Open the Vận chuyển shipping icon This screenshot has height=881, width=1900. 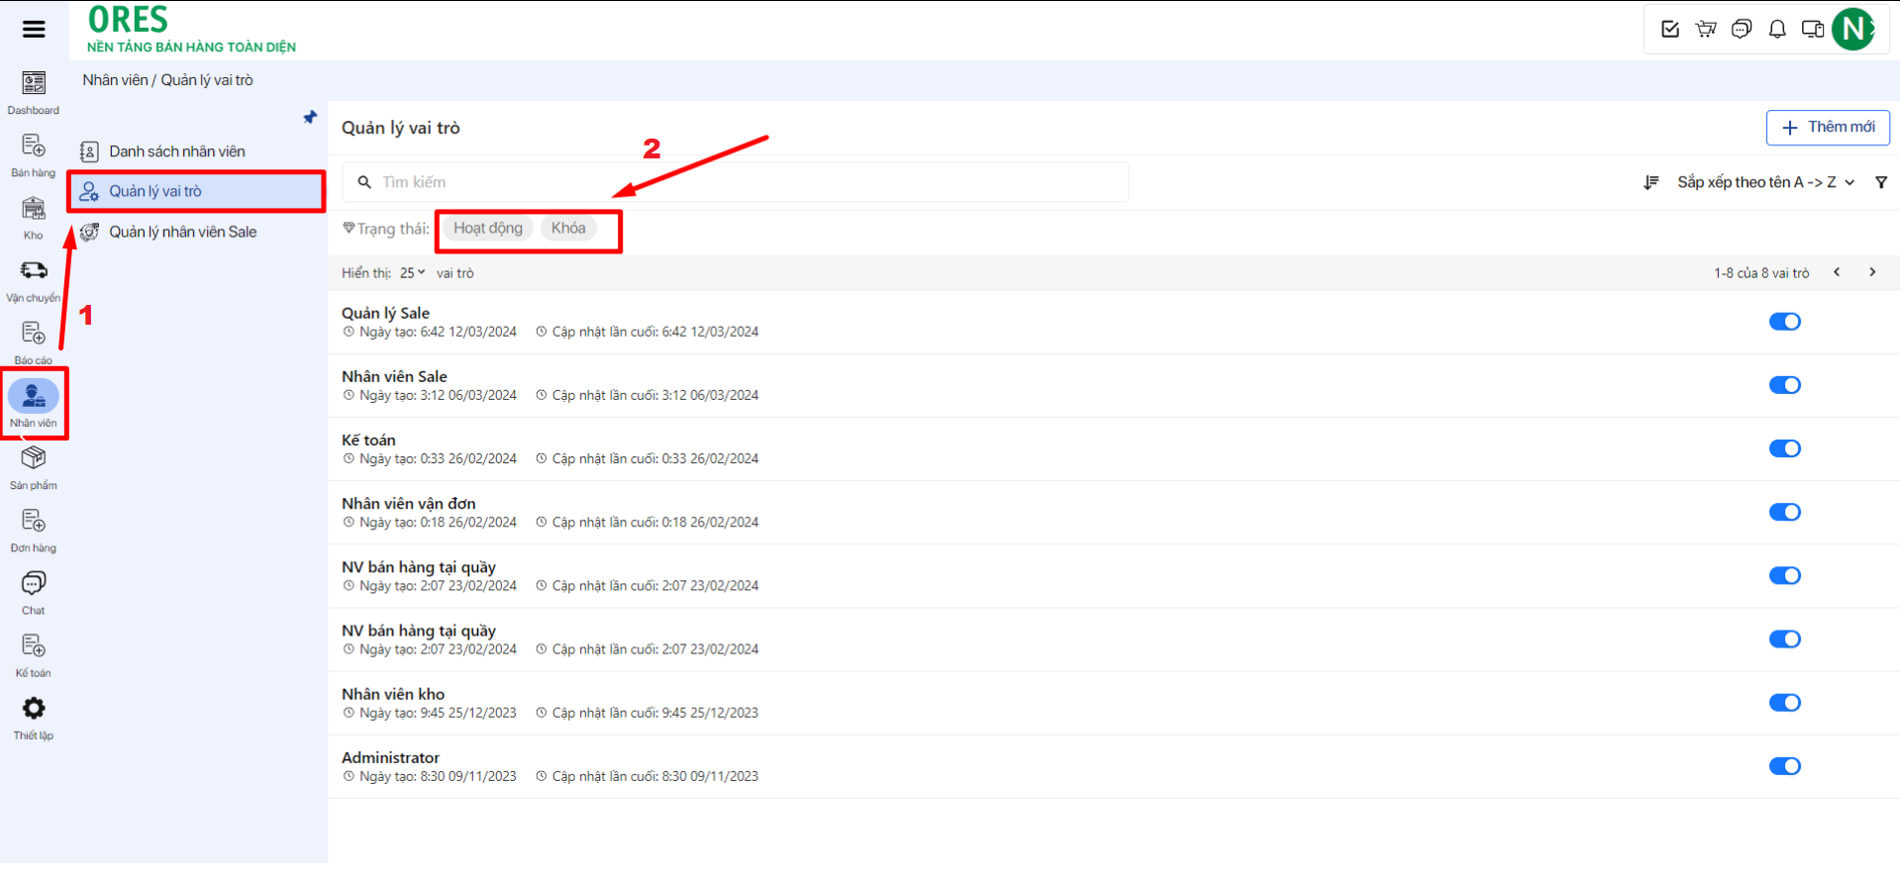coord(34,271)
